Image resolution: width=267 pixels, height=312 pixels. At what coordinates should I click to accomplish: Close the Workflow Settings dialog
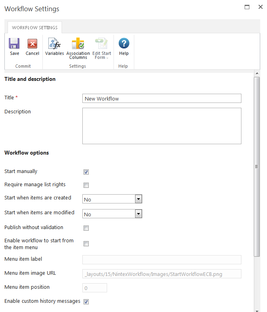click(x=260, y=7)
